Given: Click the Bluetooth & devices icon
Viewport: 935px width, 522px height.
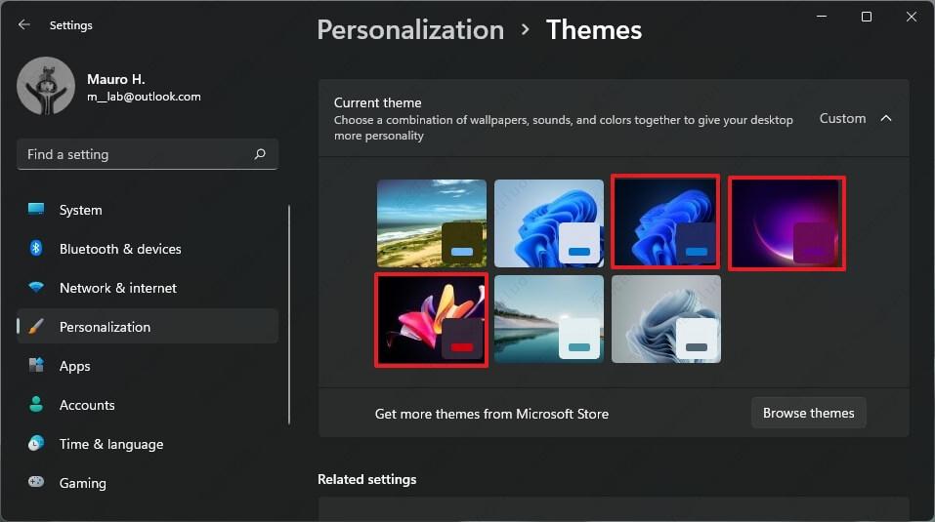Looking at the screenshot, I should coord(37,249).
